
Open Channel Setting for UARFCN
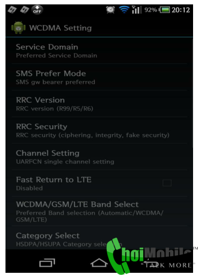(99, 157)
